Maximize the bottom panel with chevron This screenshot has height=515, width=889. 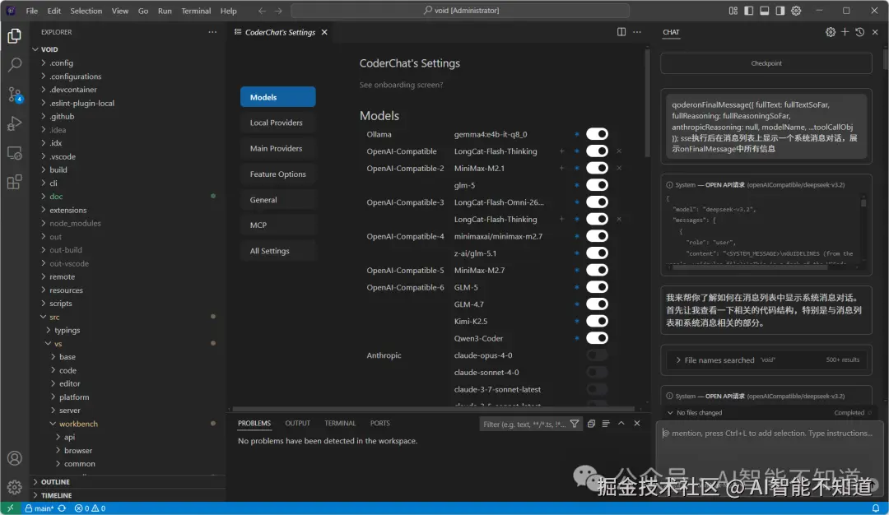pos(621,423)
